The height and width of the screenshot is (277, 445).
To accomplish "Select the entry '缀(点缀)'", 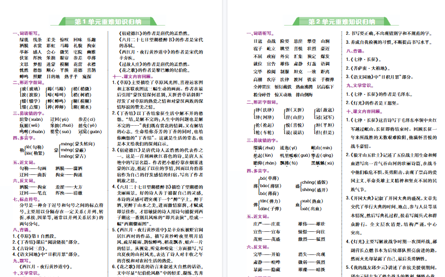I will [x=31, y=107].
